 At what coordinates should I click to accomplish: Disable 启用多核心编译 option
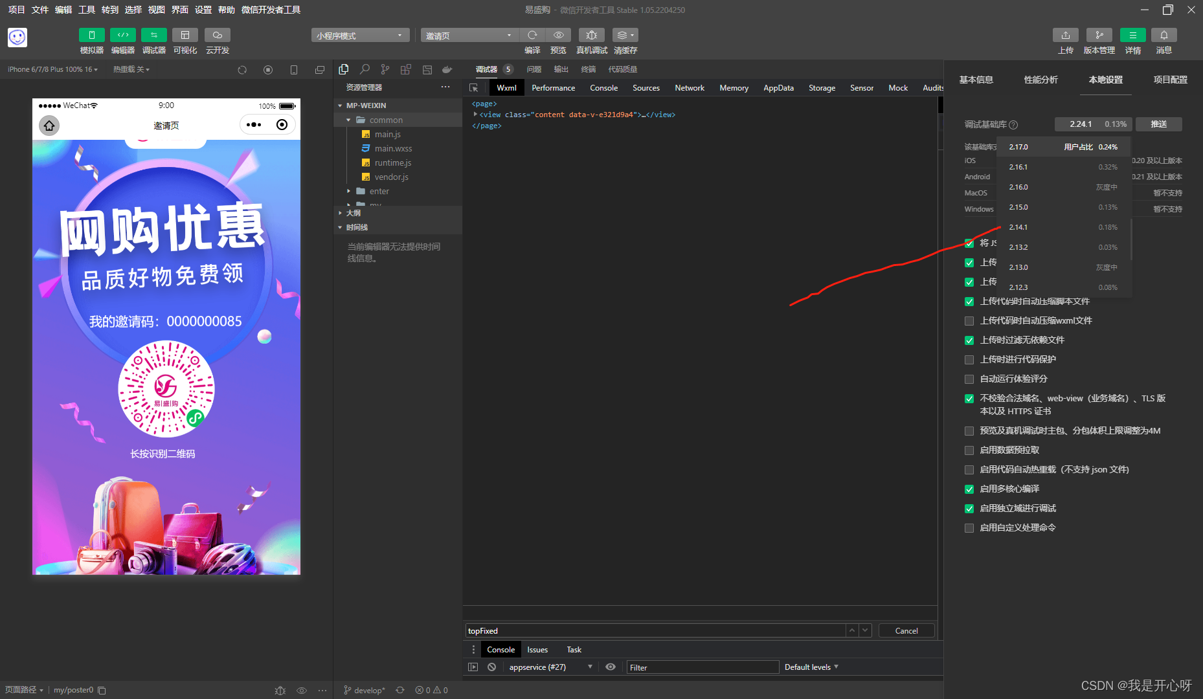click(969, 489)
